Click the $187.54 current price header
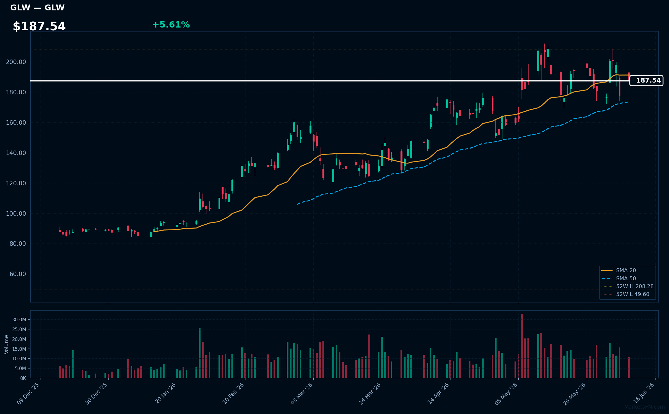This screenshot has height=414, width=669. [39, 26]
